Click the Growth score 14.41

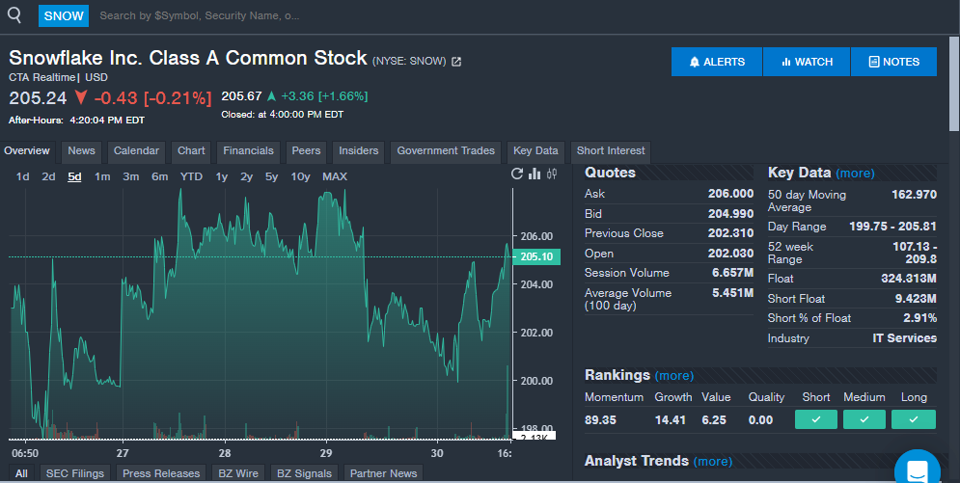tap(670, 420)
